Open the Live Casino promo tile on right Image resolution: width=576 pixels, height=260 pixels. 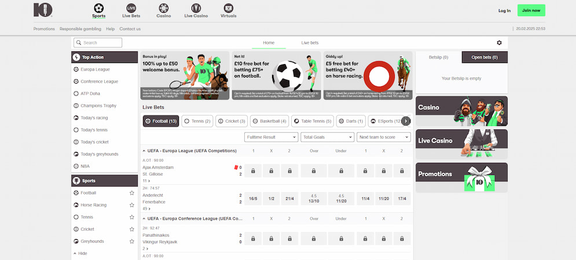pyautogui.click(x=461, y=144)
